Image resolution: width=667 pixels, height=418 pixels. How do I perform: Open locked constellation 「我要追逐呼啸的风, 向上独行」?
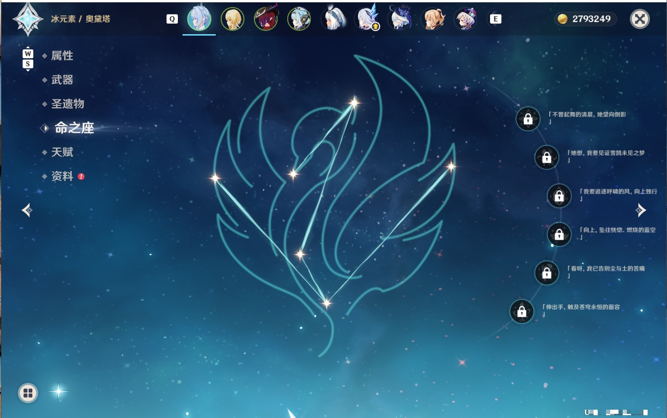click(x=559, y=196)
